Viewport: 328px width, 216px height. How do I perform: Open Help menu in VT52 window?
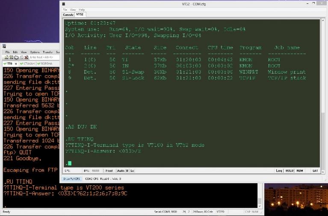click(x=81, y=9)
